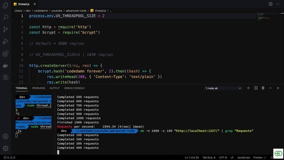Click 'Requests per second: 1994.34' terminal output
284x160 pixels.
coord(100,127)
